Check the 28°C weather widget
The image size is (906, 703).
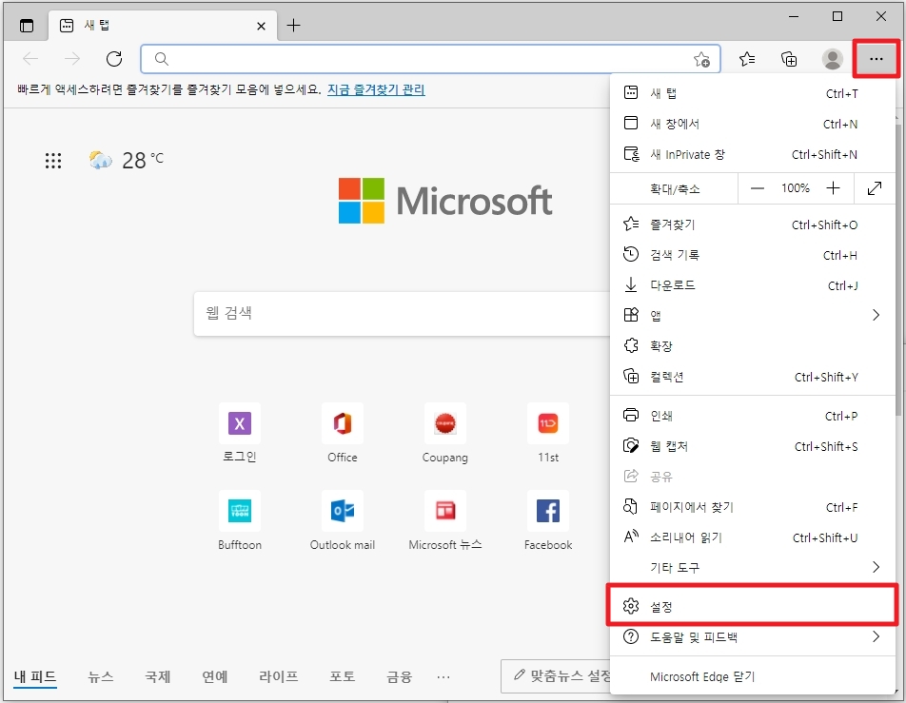coord(126,160)
